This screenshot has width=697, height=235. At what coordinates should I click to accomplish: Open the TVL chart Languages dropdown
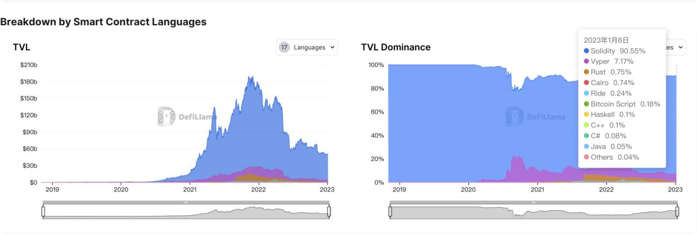point(307,47)
